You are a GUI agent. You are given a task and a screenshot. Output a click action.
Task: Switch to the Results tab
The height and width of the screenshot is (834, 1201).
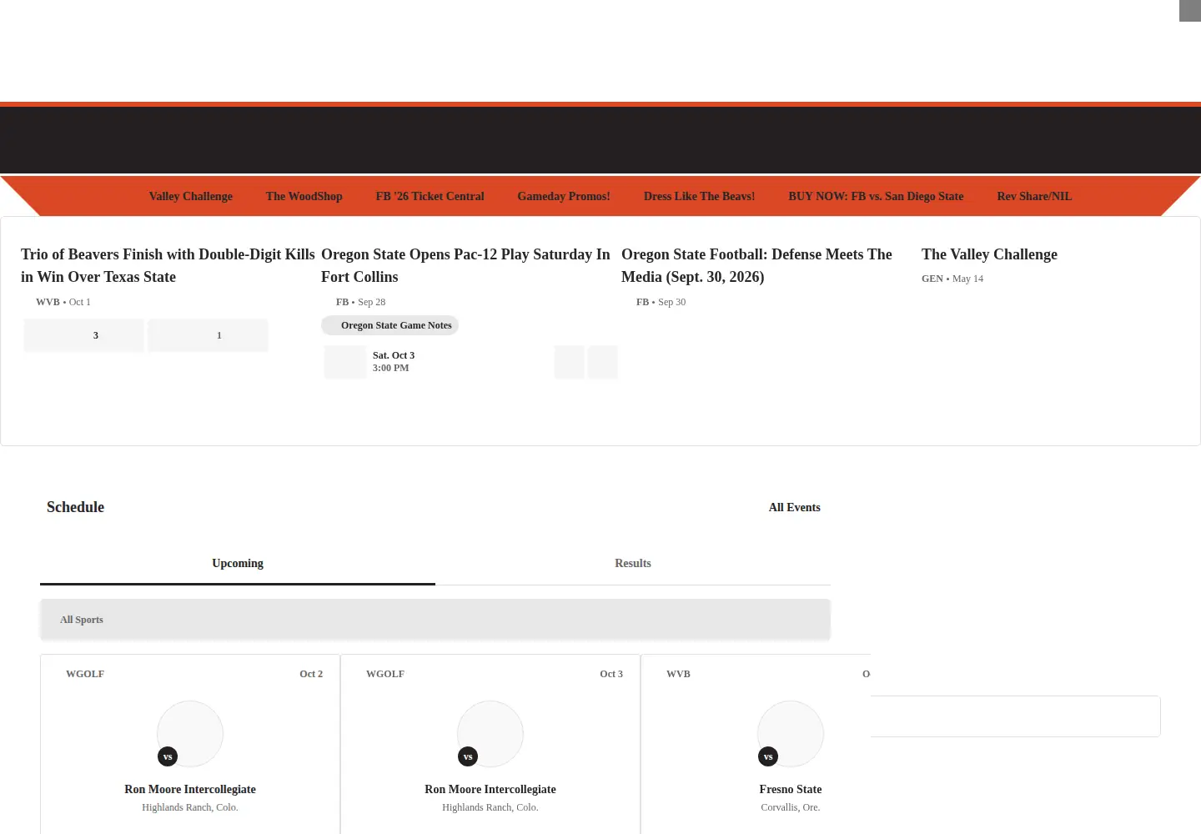(633, 564)
